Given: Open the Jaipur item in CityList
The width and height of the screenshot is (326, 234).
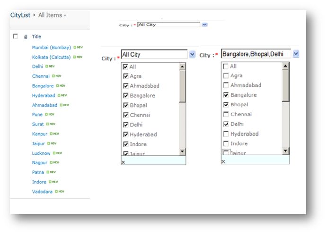Looking at the screenshot, I should click(x=38, y=143).
